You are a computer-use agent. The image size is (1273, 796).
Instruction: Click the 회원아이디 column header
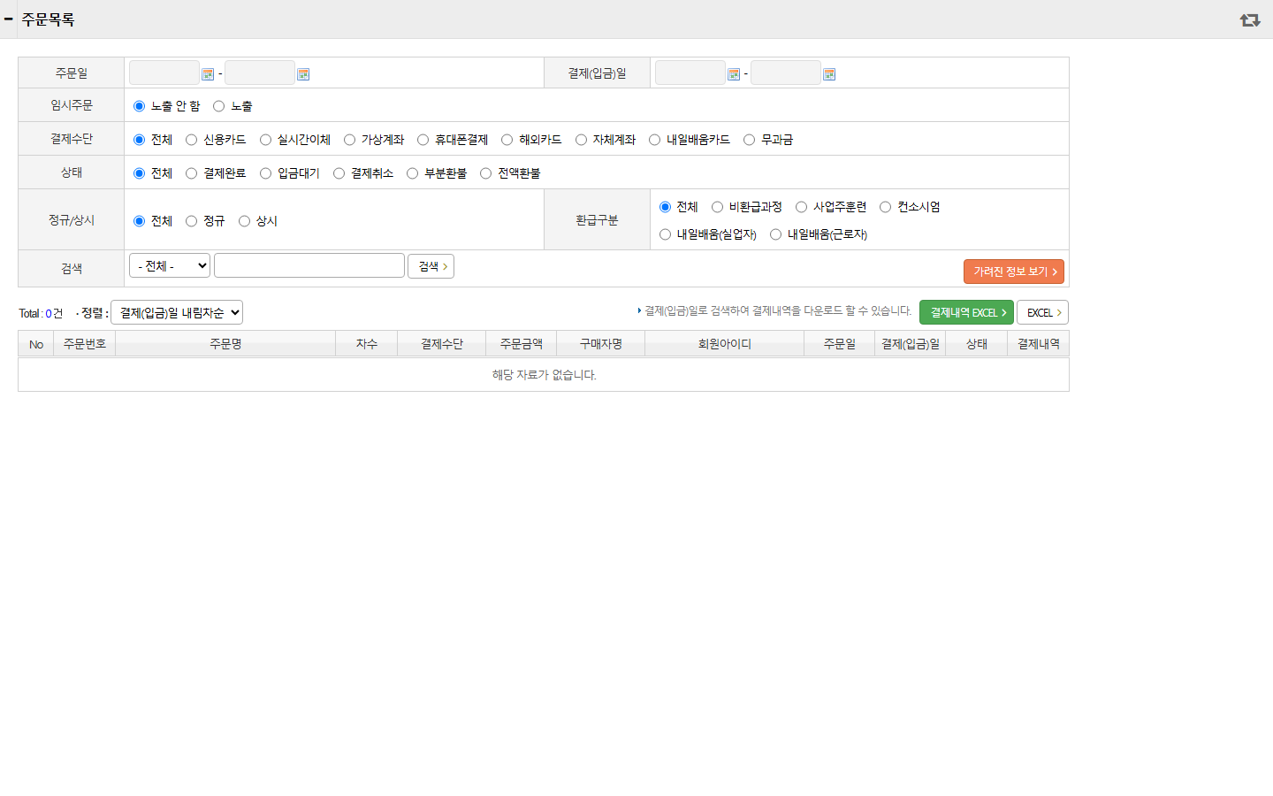pos(725,344)
